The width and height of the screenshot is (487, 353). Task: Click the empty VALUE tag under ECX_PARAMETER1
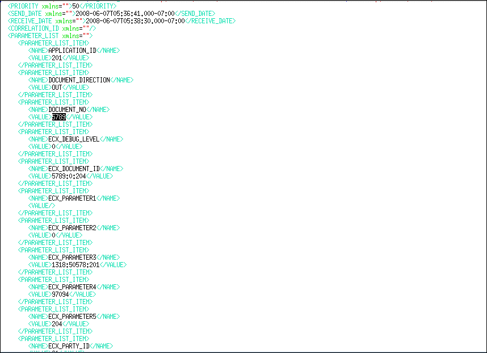(41, 206)
